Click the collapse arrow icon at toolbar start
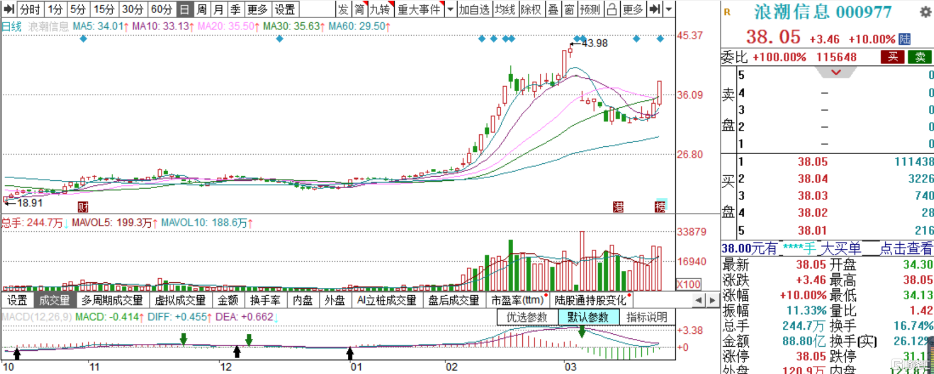Image resolution: width=934 pixels, height=374 pixels. click(x=8, y=9)
